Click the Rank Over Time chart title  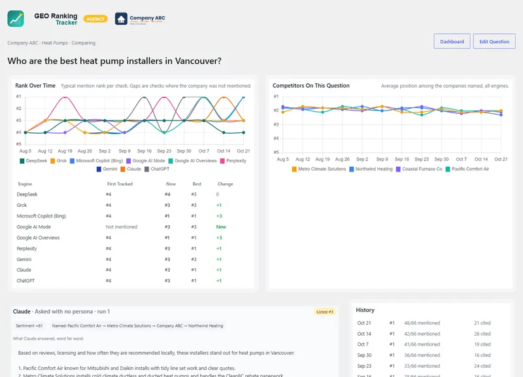(35, 86)
